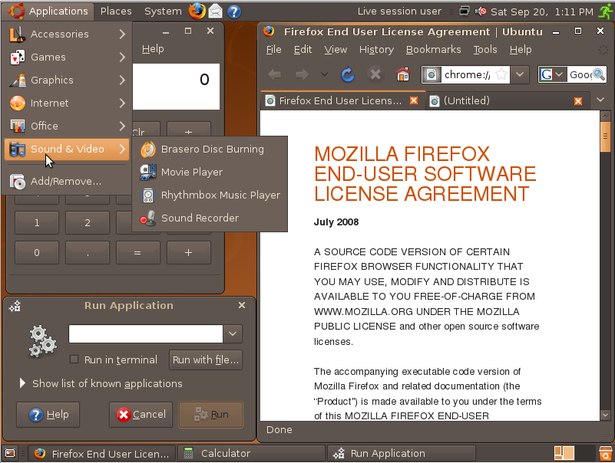
Task: Click the Run Application command field
Action: 146,333
